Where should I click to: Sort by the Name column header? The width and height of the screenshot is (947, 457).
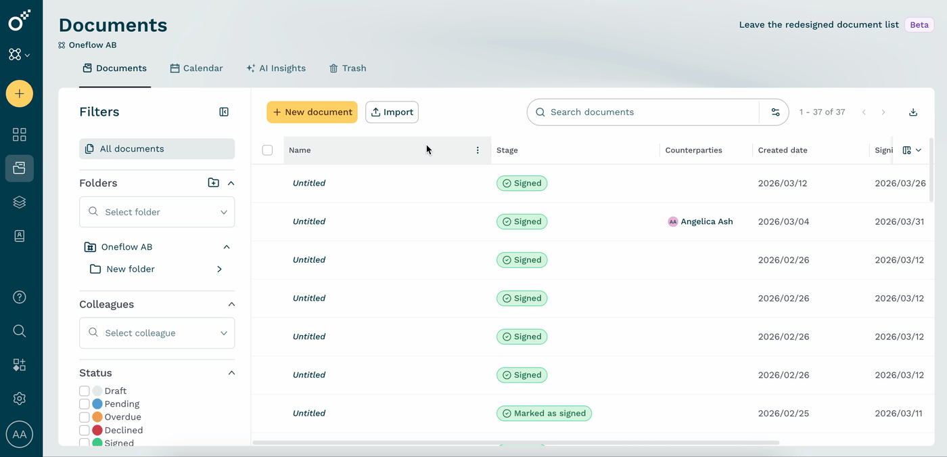point(300,150)
